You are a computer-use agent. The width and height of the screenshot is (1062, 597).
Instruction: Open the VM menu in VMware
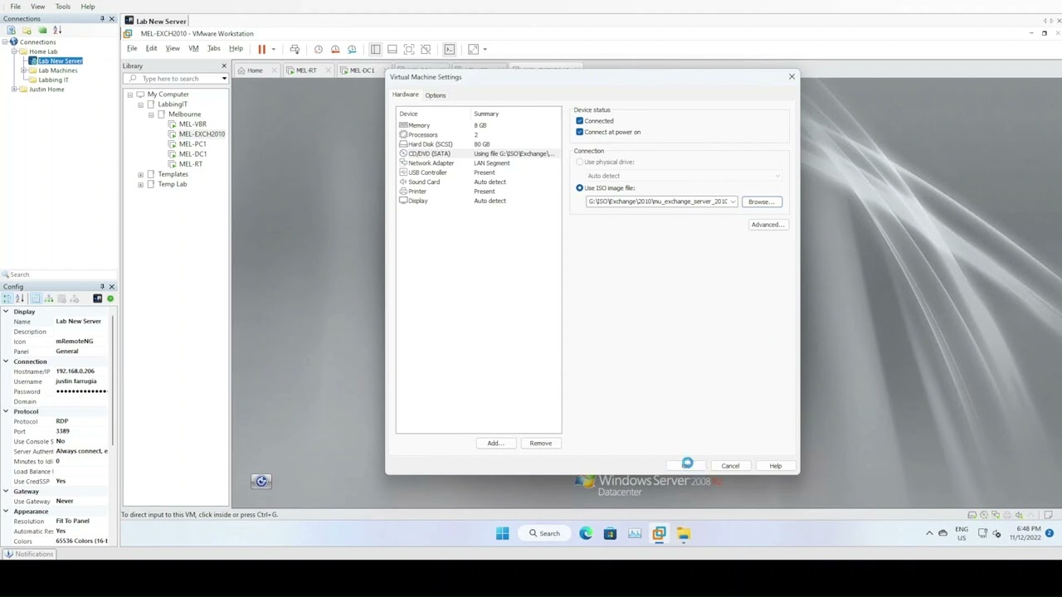tap(193, 49)
